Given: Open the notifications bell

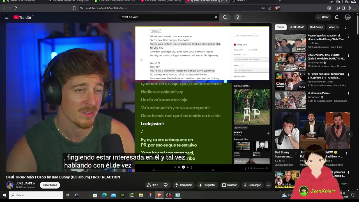Looking at the screenshot, I should tap(337, 17).
